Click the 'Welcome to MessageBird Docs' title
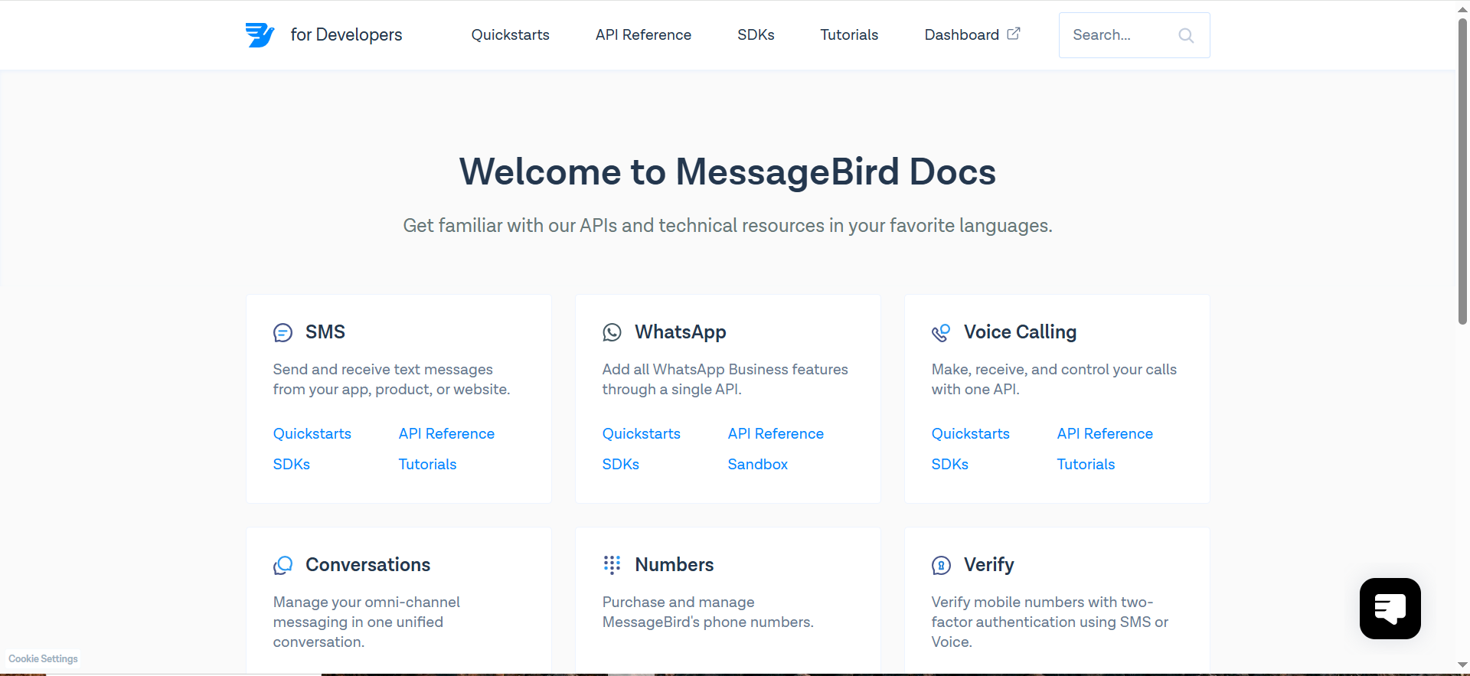The width and height of the screenshot is (1470, 676). click(x=727, y=171)
